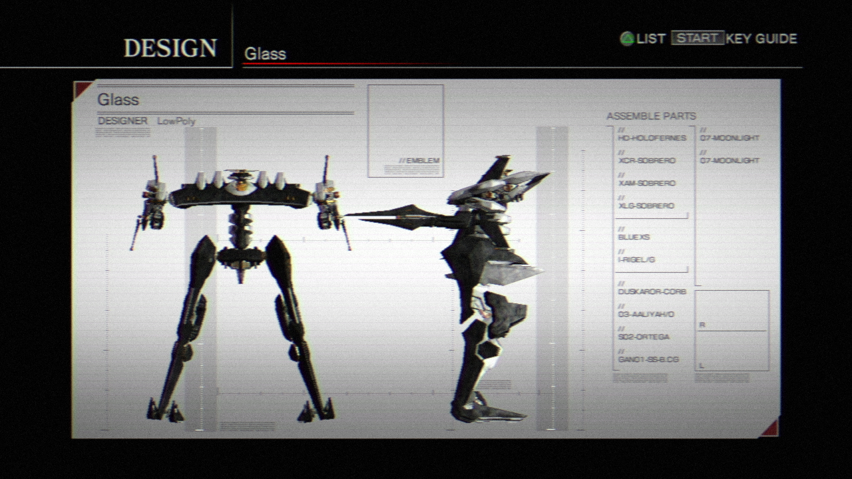Image resolution: width=852 pixels, height=479 pixels.
Task: Select XCR-SOBRERO core part
Action: 646,161
